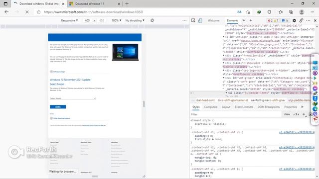The image size is (319, 179).
Task: Focus the styles Filter field
Action: point(236,114)
